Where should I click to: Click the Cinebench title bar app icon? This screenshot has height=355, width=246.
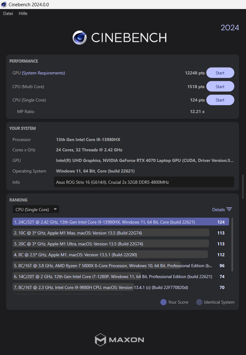click(4, 5)
